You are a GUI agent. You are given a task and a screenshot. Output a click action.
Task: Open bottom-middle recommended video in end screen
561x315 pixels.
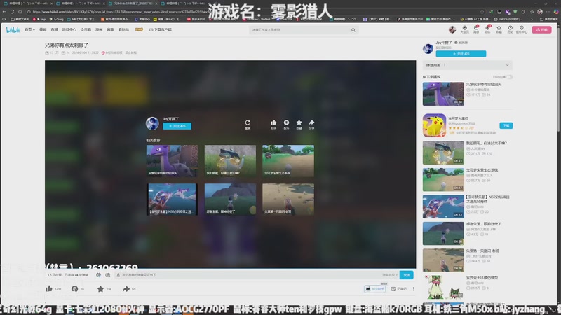point(230,199)
